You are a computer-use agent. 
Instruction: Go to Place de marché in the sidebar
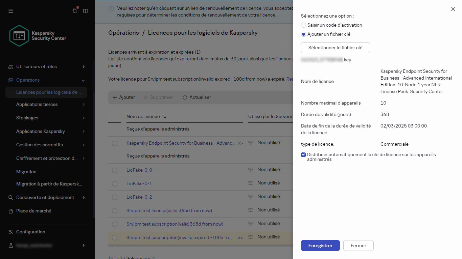coord(33,211)
